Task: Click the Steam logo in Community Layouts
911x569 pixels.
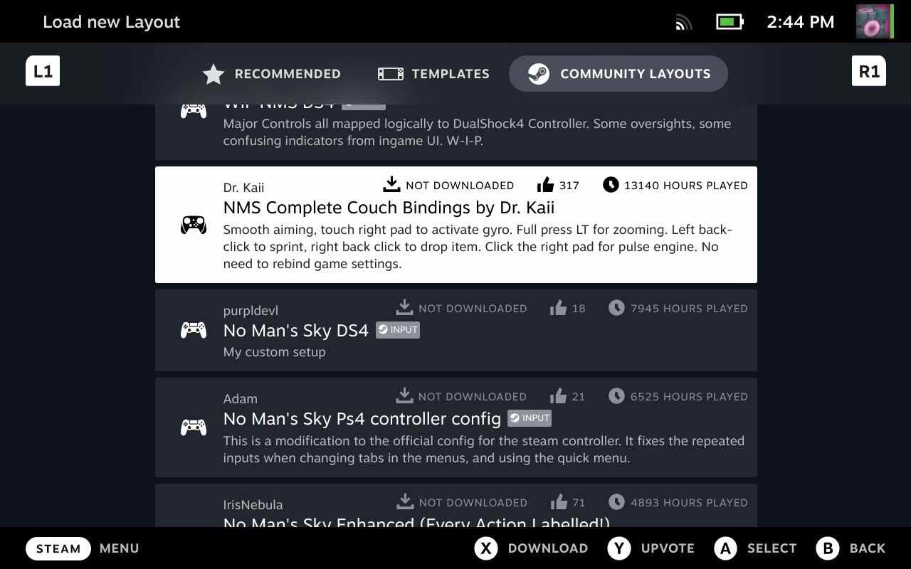Action: [x=539, y=74]
